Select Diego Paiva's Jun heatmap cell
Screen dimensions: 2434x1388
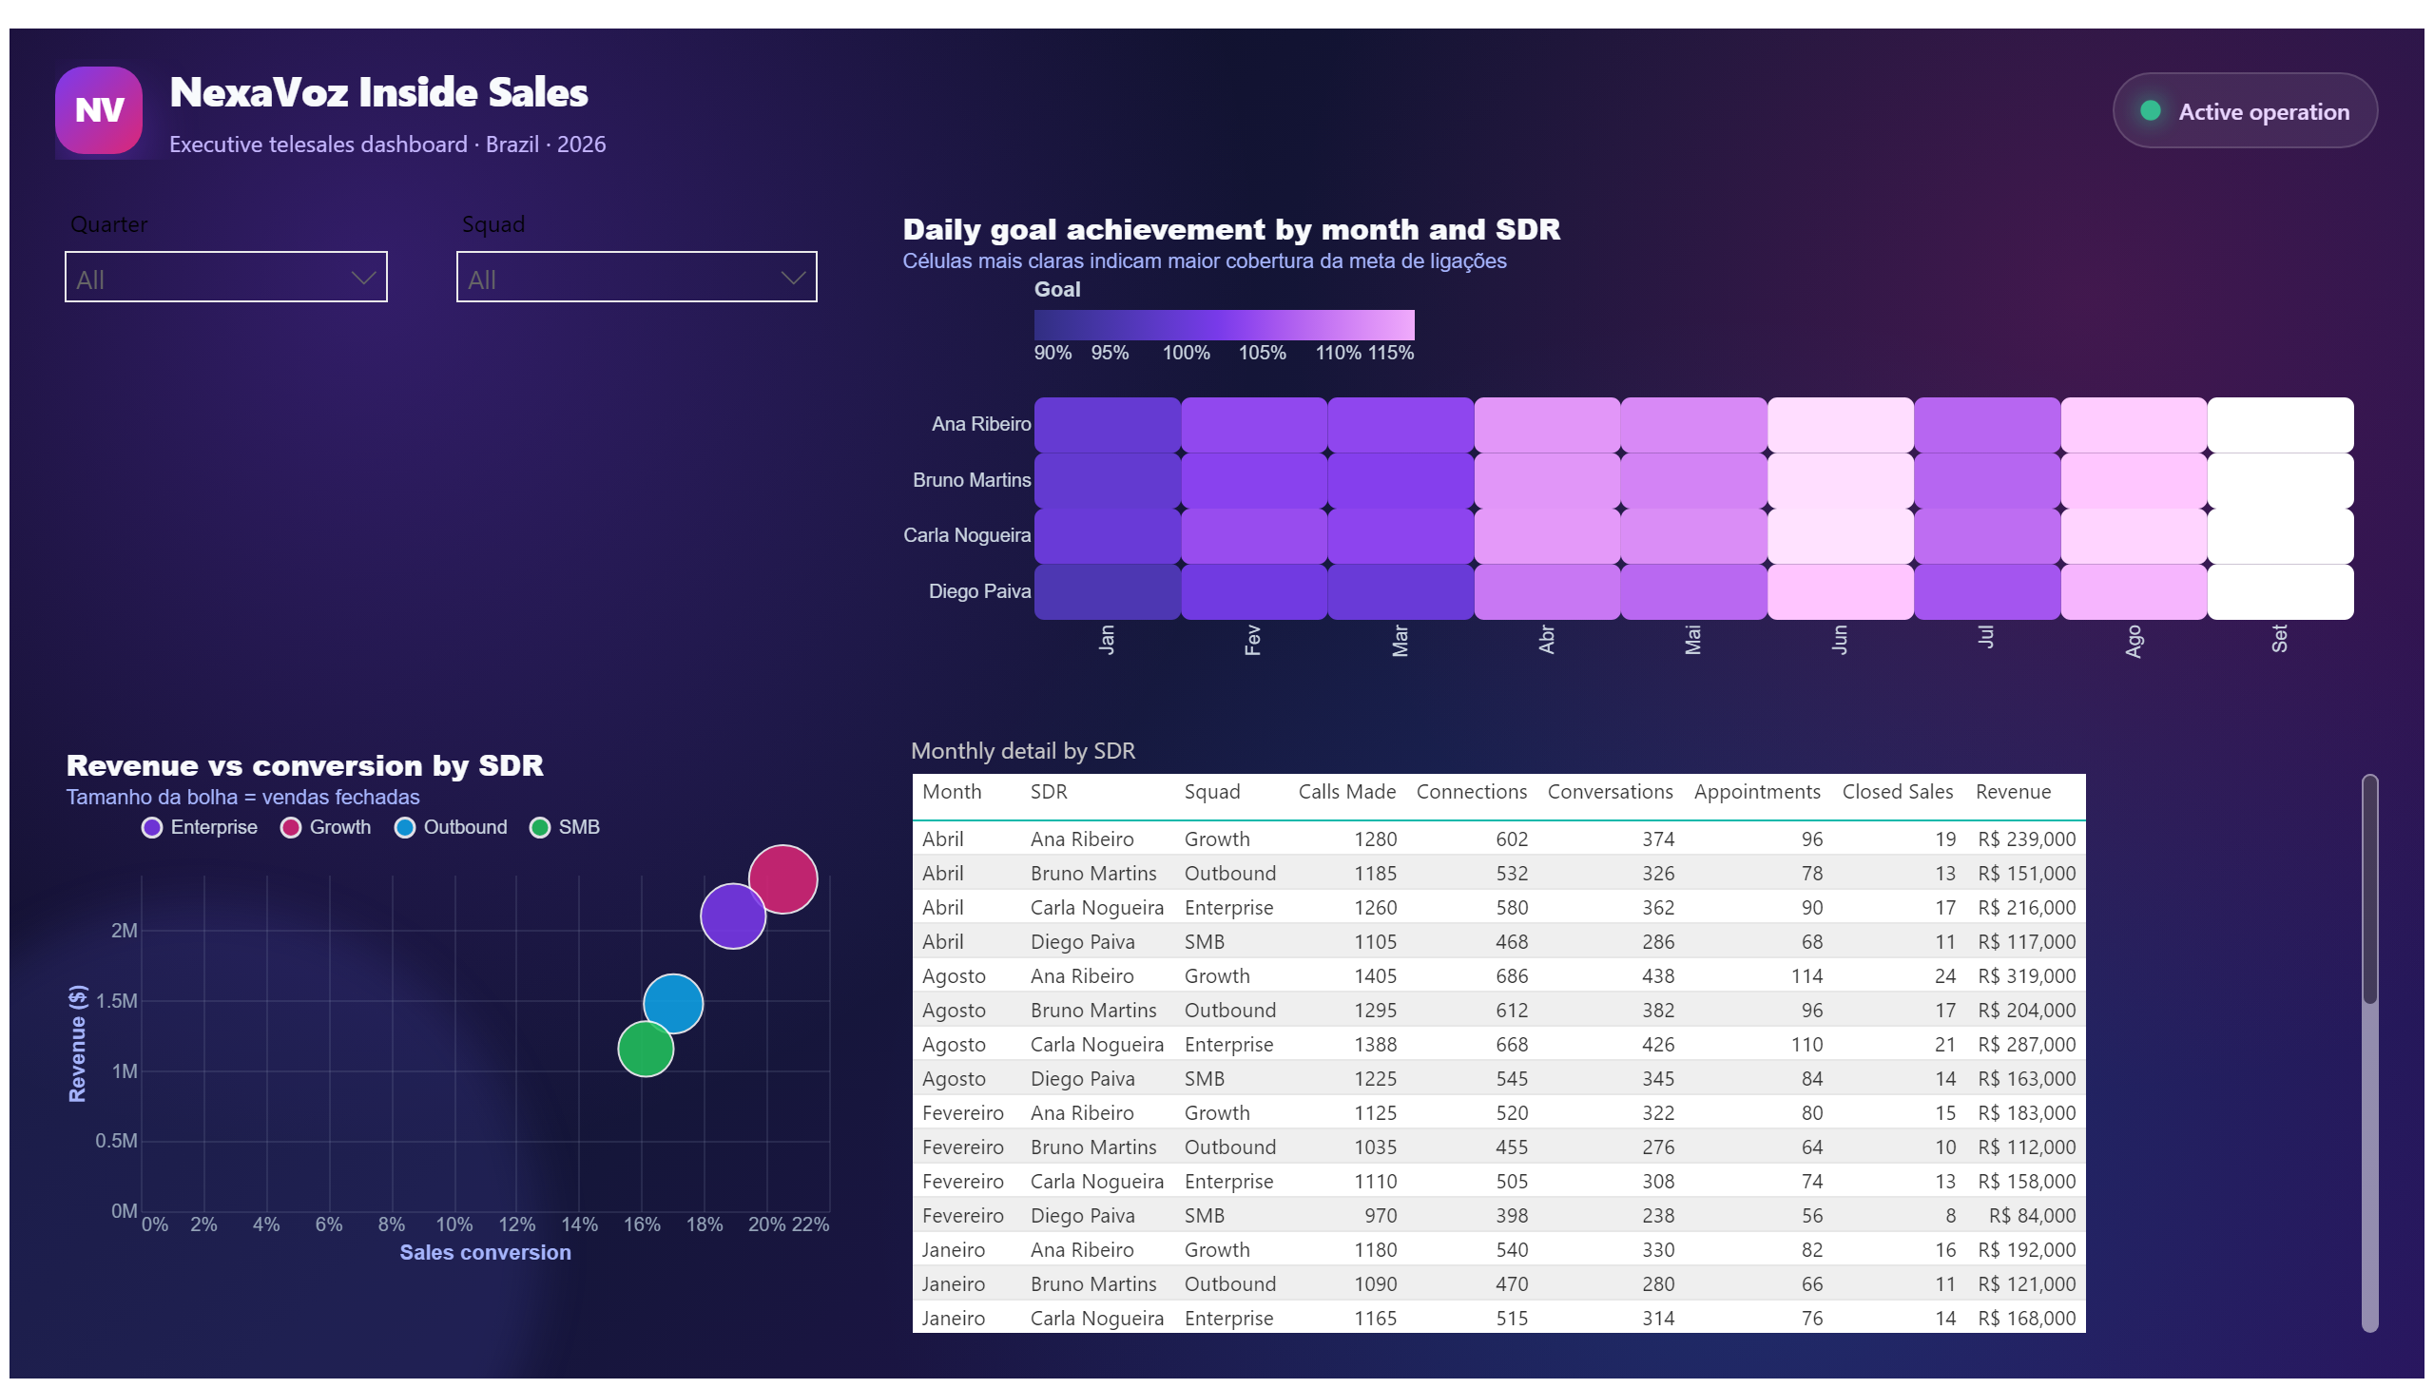[1840, 593]
